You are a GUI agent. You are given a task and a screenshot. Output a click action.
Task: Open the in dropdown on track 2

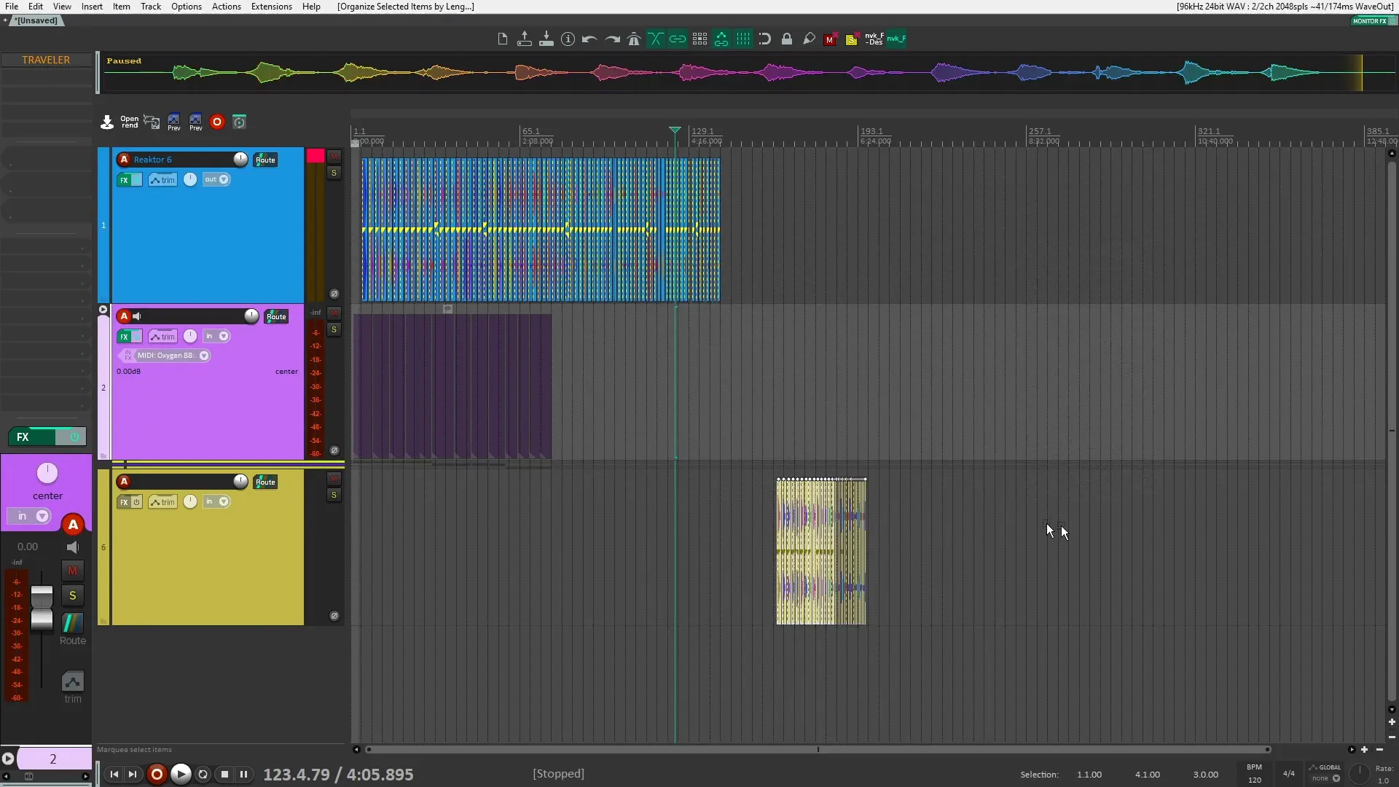coord(216,336)
